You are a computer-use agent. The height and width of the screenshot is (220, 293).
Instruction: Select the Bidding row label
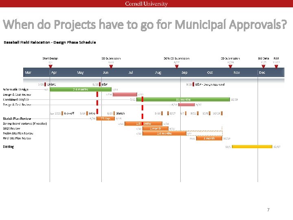tap(9, 147)
